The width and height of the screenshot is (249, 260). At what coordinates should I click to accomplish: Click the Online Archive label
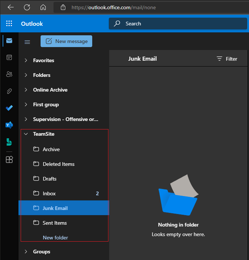click(x=50, y=90)
